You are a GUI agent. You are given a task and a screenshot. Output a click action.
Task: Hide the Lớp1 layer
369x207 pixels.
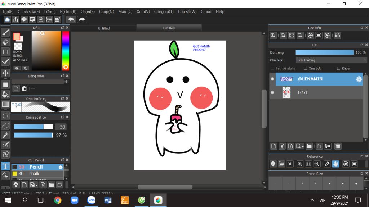click(272, 92)
